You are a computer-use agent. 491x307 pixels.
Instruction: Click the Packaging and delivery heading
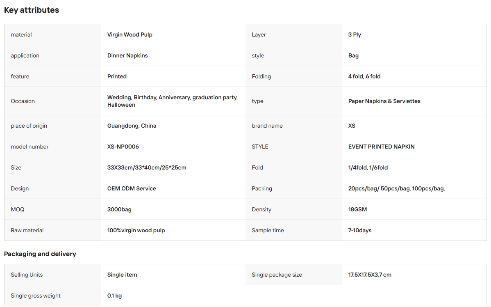coord(40,254)
